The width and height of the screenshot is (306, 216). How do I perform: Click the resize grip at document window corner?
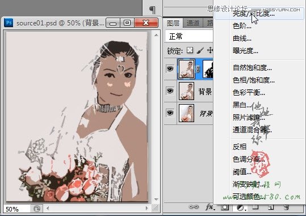pyautogui.click(x=156, y=209)
